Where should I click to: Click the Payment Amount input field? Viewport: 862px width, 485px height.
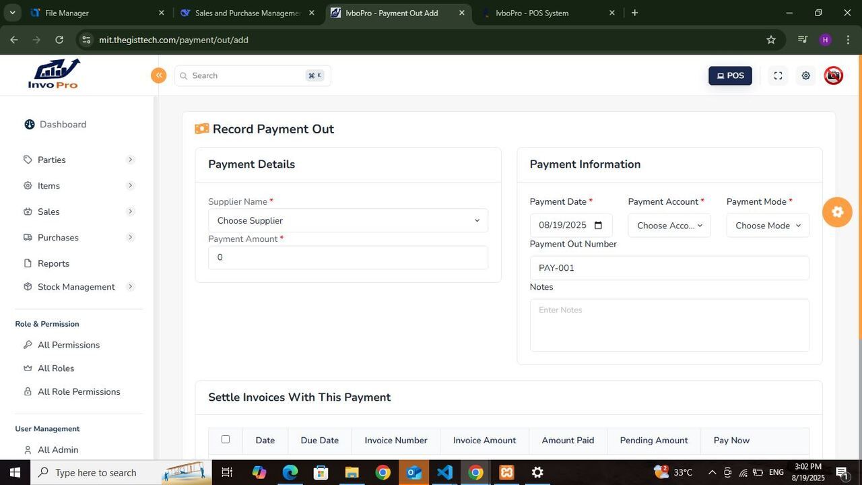pos(348,258)
